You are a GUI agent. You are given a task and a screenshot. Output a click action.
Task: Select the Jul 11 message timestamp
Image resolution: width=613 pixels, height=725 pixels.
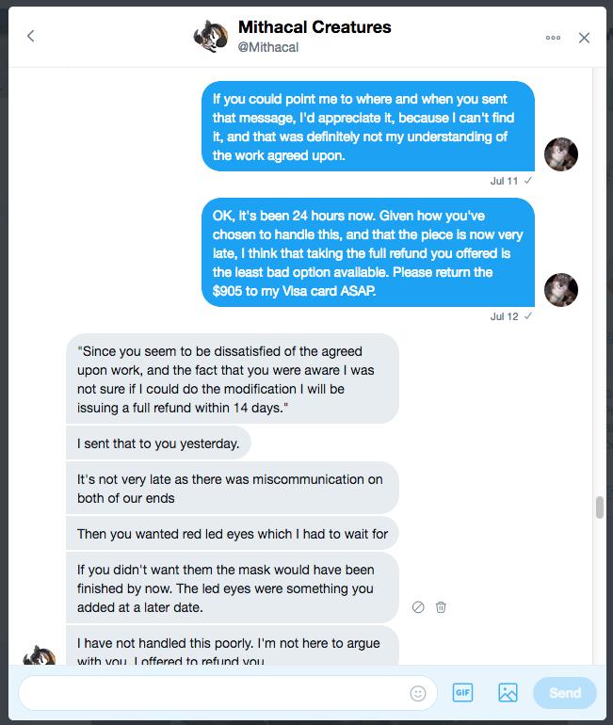[x=505, y=180]
